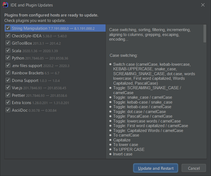Click 'Toggle: kebab-case / snake_case' entry
Screen dimensions: 211x176
click(x=143, y=102)
